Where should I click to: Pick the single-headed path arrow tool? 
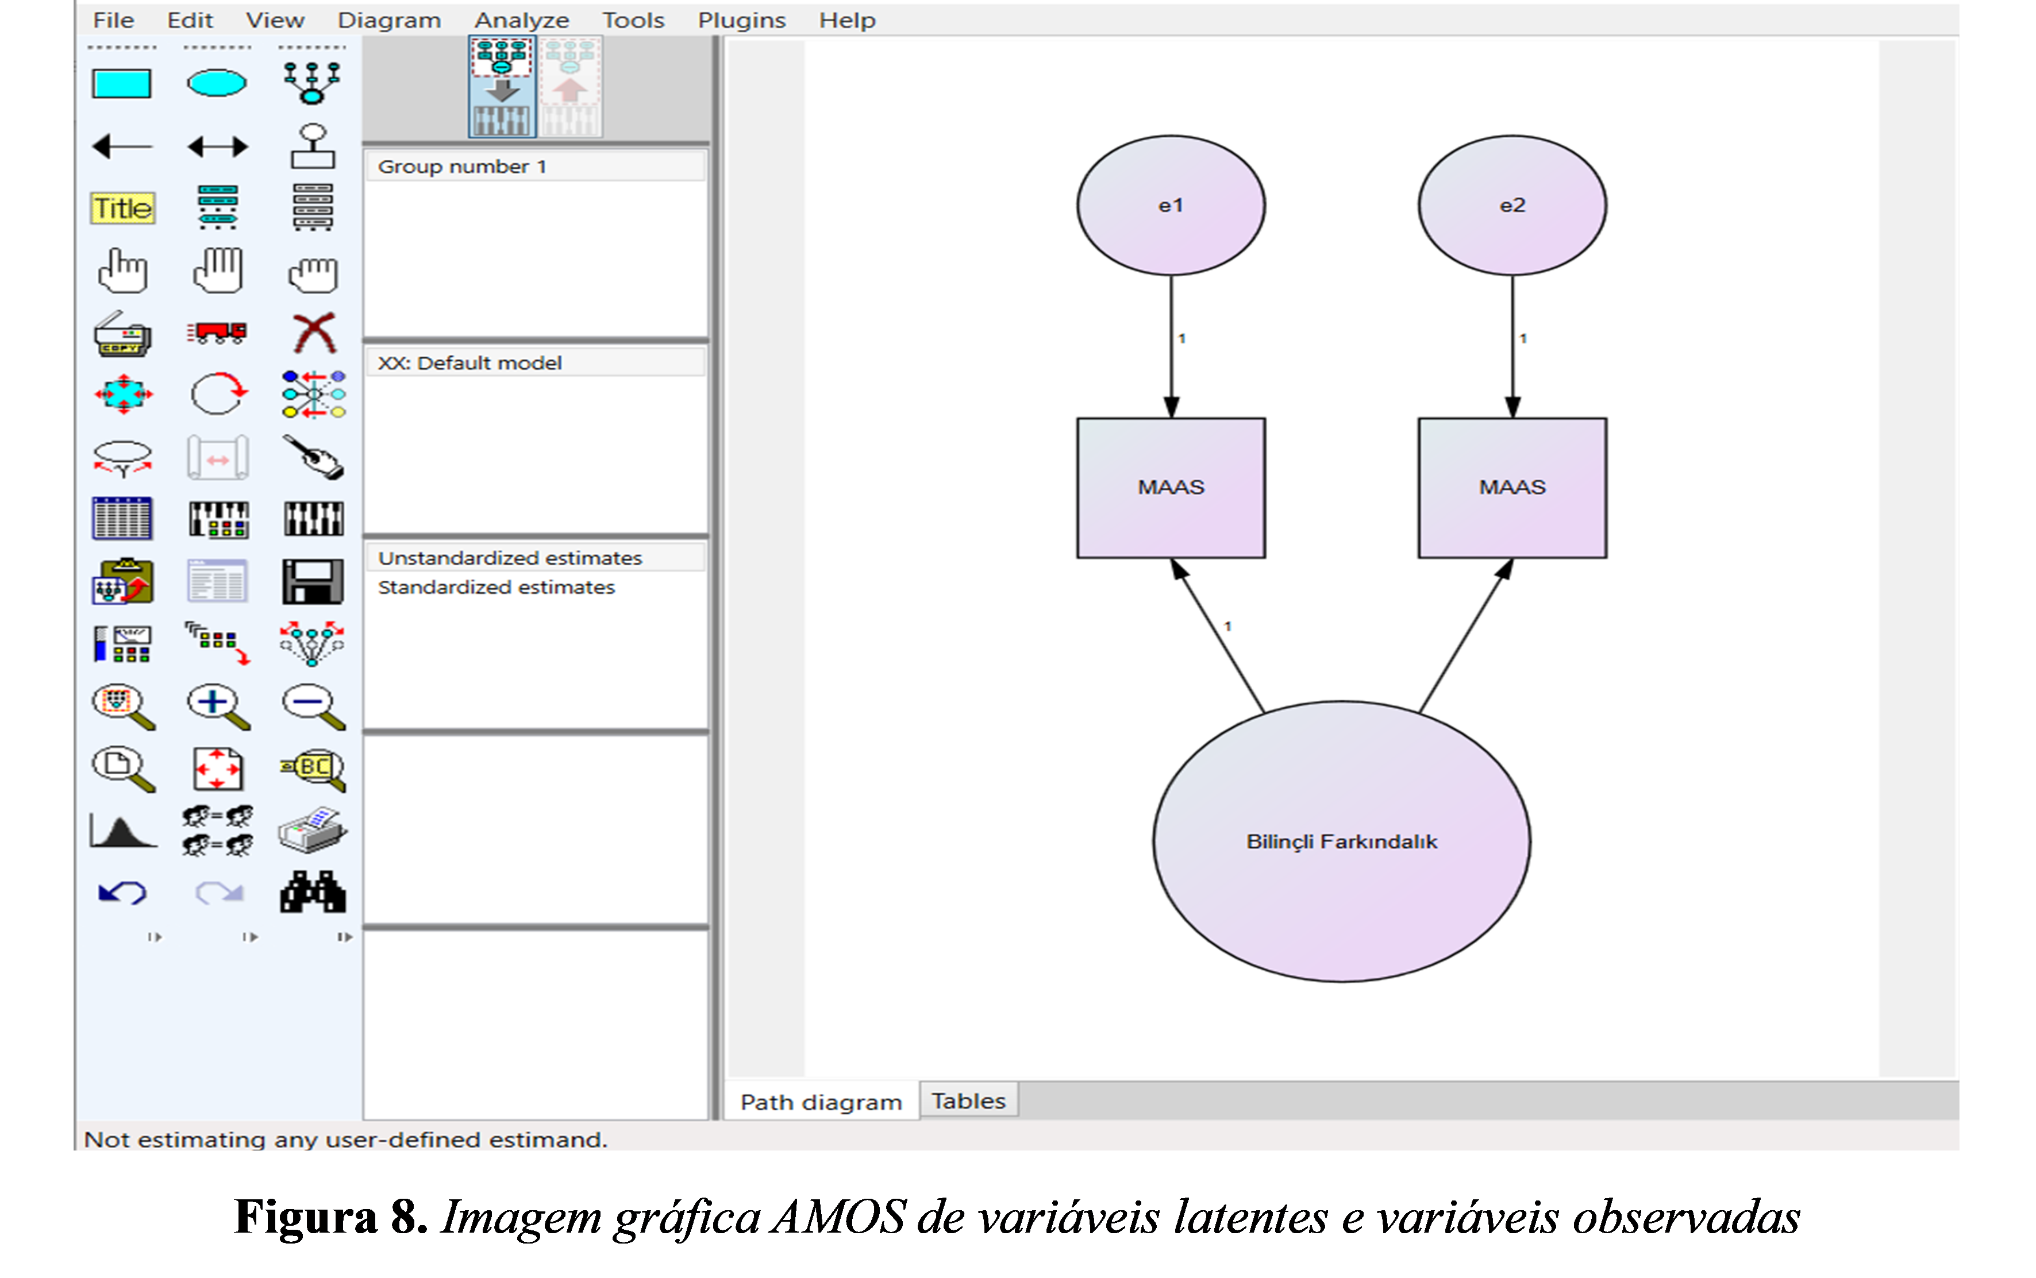pyautogui.click(x=122, y=146)
